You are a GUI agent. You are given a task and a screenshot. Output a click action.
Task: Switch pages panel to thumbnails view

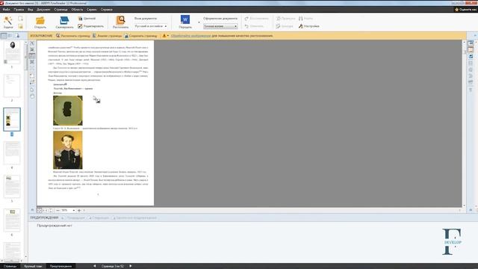pos(4,36)
